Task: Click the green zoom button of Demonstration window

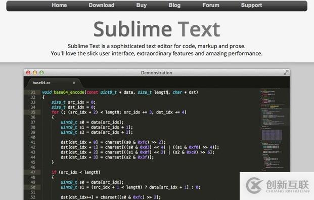Action: click(41, 72)
